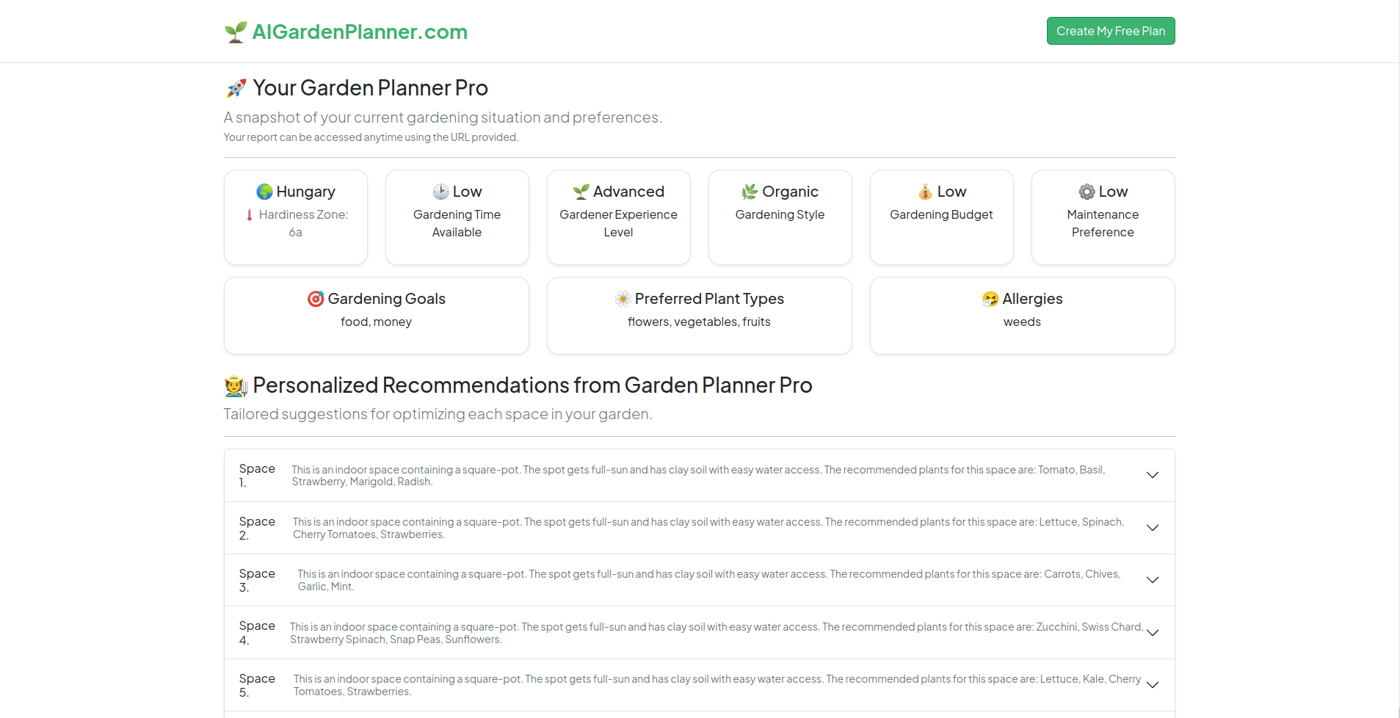Click the flower icon beside Preferred Plant Types
1400x718 pixels.
pos(623,299)
